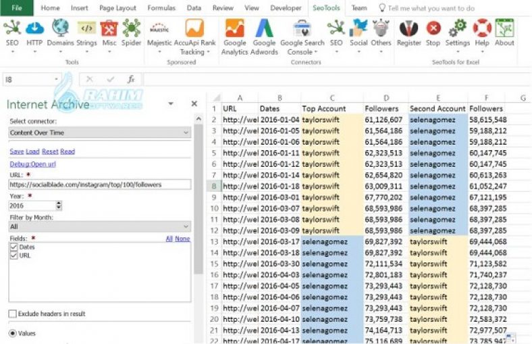Switch to the Formulas ribbon tab

coord(161,8)
